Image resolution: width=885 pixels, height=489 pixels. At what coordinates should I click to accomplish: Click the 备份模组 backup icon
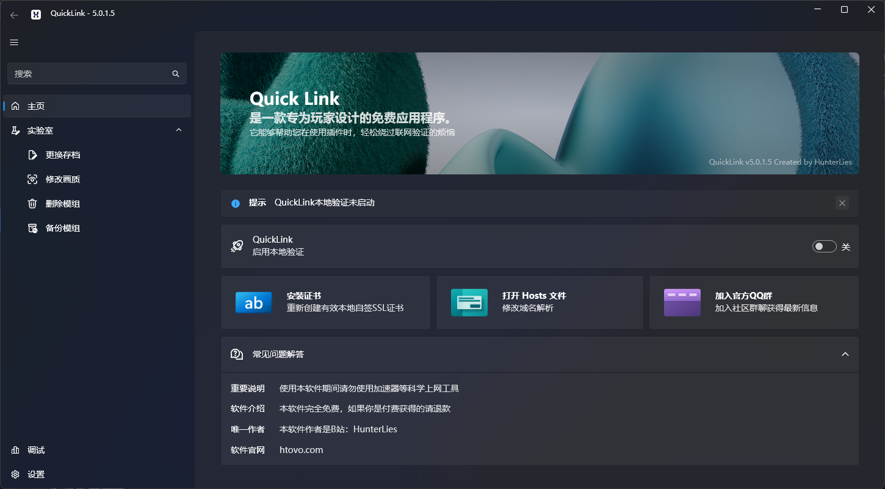(33, 228)
